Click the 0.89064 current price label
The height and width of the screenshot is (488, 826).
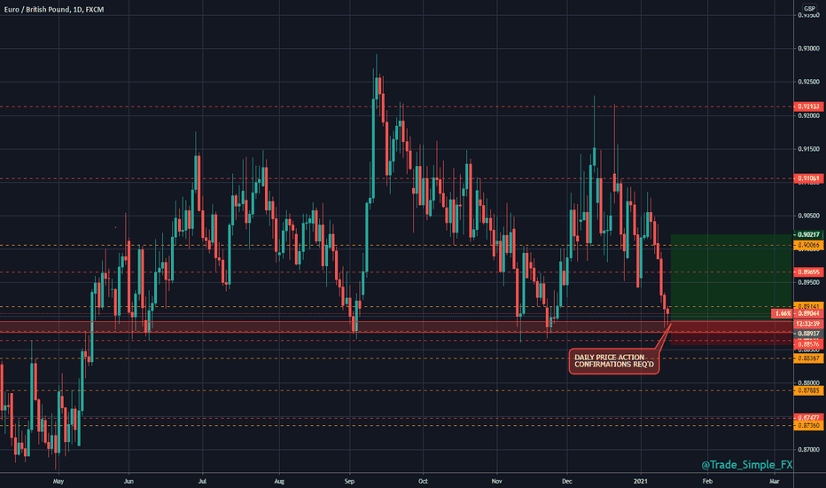tap(808, 313)
